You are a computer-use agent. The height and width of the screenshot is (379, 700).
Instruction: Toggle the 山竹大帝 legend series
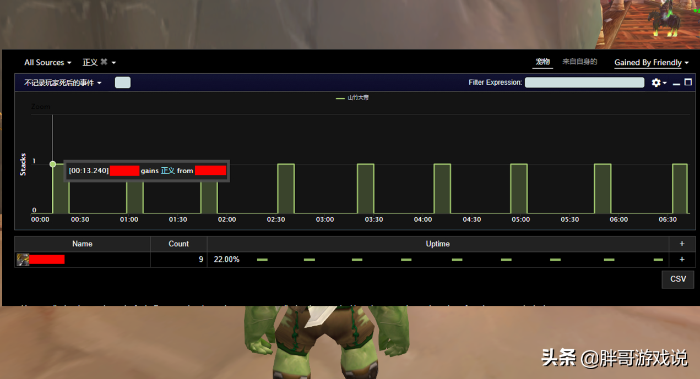pyautogui.click(x=352, y=98)
